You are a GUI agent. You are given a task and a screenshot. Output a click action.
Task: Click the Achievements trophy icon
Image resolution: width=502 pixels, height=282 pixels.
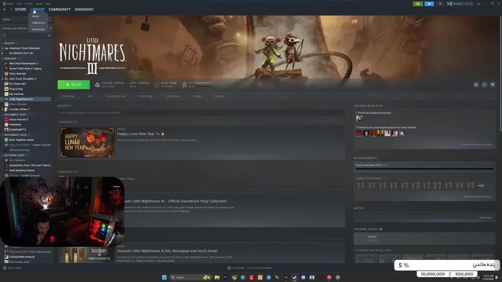pos(184,85)
